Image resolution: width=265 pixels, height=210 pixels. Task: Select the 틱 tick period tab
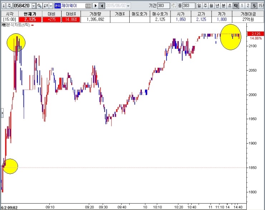pyautogui.click(x=236, y=6)
